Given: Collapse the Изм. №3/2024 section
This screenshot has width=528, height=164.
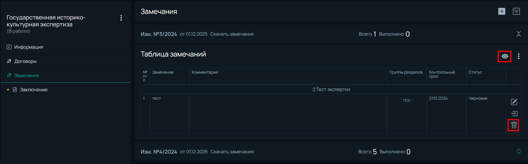Looking at the screenshot, I should (x=519, y=34).
